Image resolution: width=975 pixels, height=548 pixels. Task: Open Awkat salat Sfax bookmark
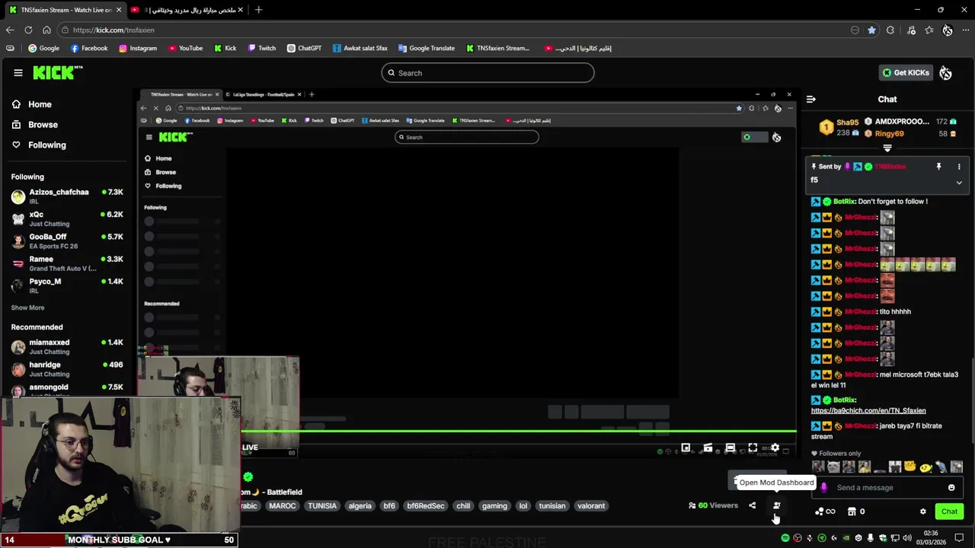point(360,48)
